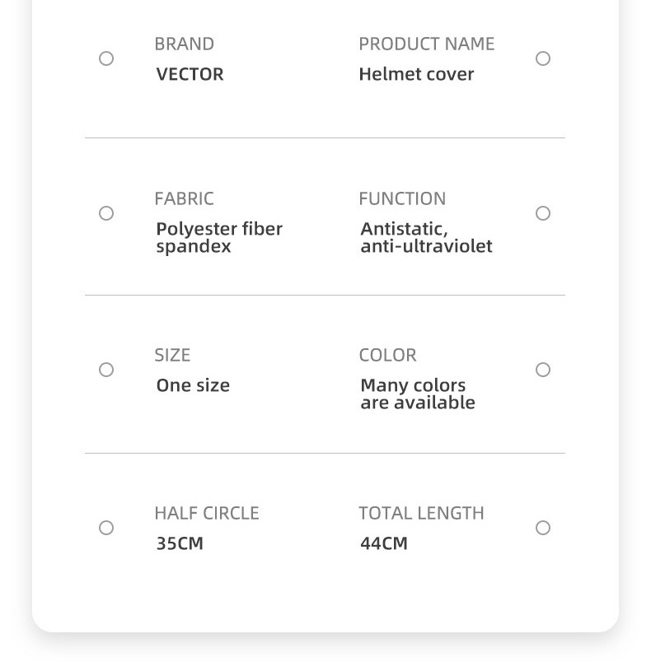Click the Helmet cover text

(416, 74)
